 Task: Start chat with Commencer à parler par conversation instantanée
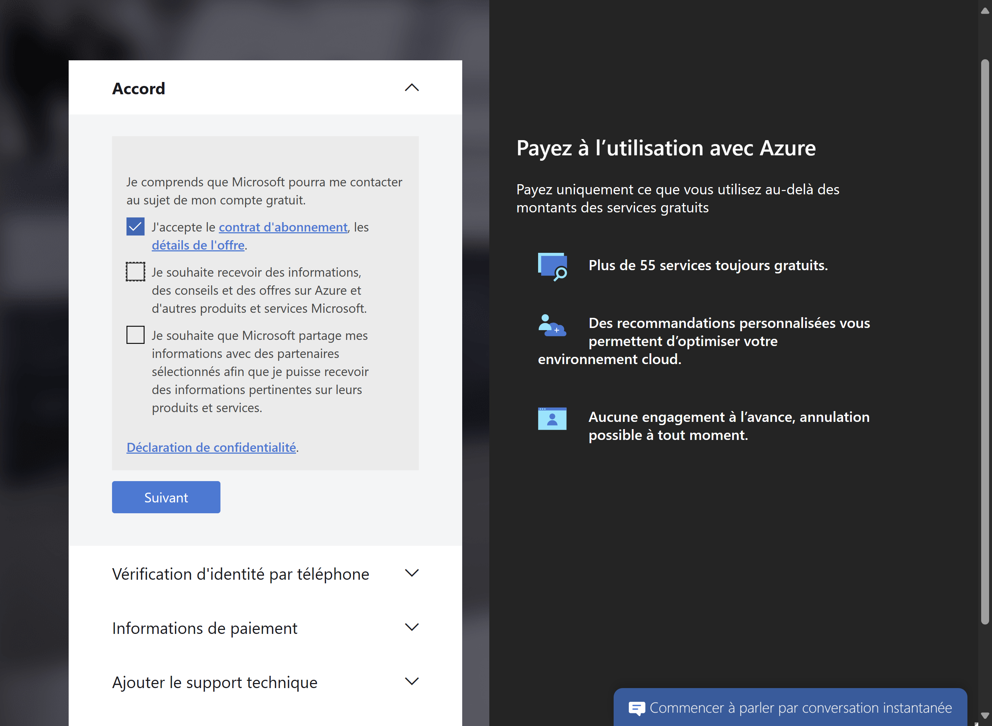coord(790,707)
